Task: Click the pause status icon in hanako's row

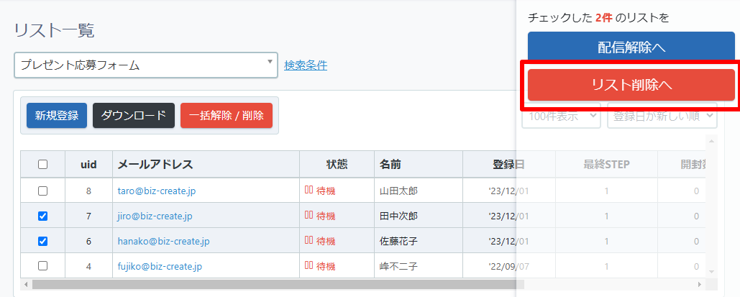Action: click(x=309, y=241)
